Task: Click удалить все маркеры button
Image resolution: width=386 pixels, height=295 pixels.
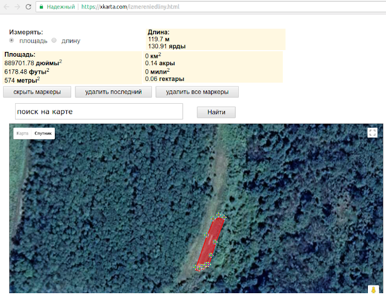Action: coord(197,92)
